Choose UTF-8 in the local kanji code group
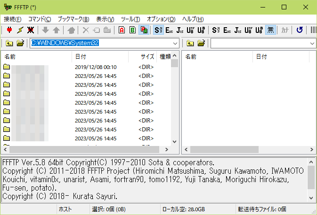Viewport: 317px width, 215px height. point(190,30)
